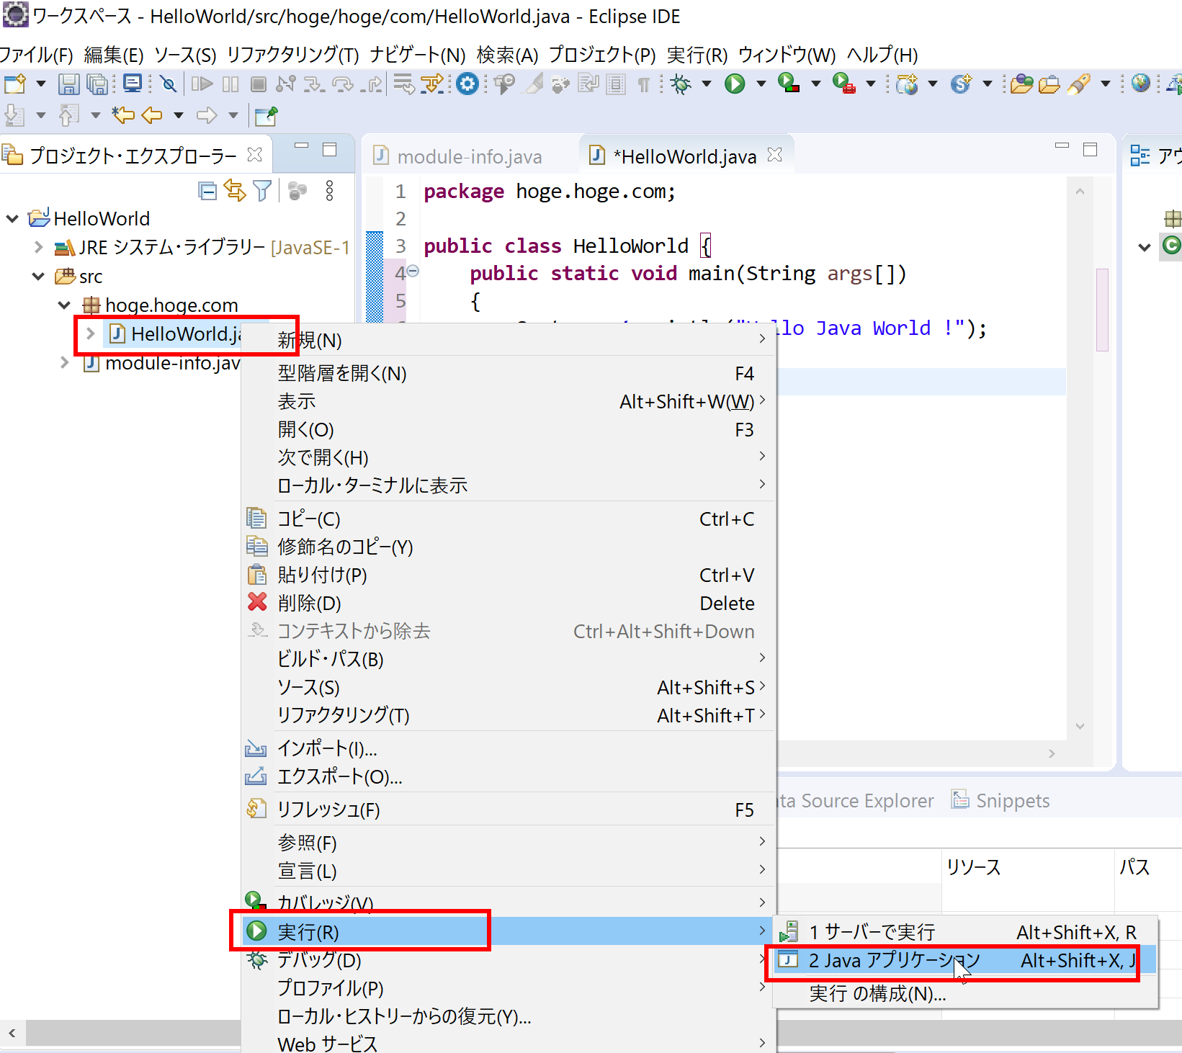Choose リフレッシュ(F) in context menu
The height and width of the screenshot is (1053, 1182).
[x=509, y=810]
